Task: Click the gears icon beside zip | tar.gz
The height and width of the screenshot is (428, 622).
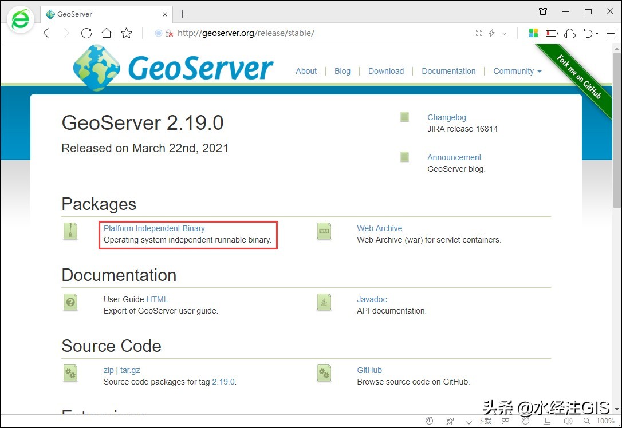Action: 70,373
